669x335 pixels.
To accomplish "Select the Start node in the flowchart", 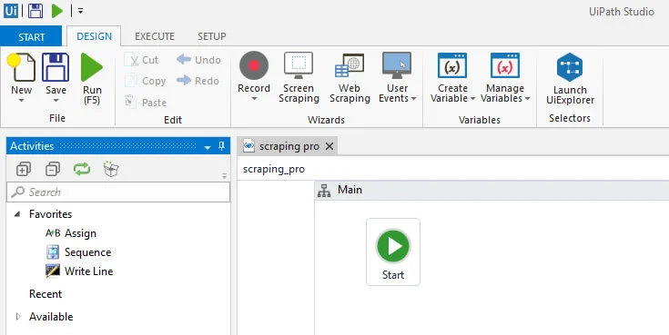I will (x=393, y=252).
